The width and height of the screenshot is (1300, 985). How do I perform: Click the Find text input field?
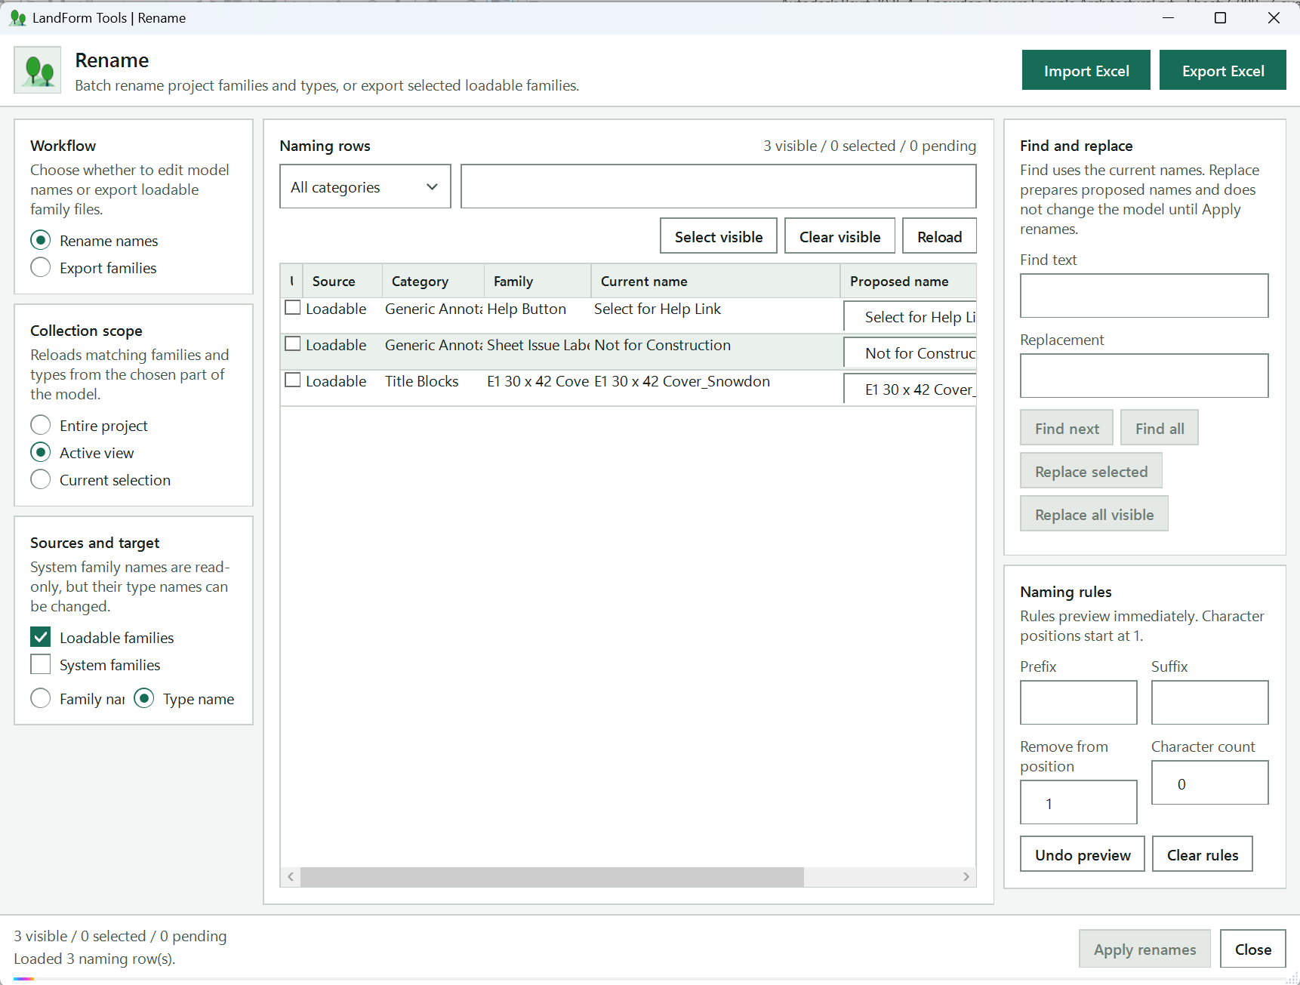point(1144,296)
